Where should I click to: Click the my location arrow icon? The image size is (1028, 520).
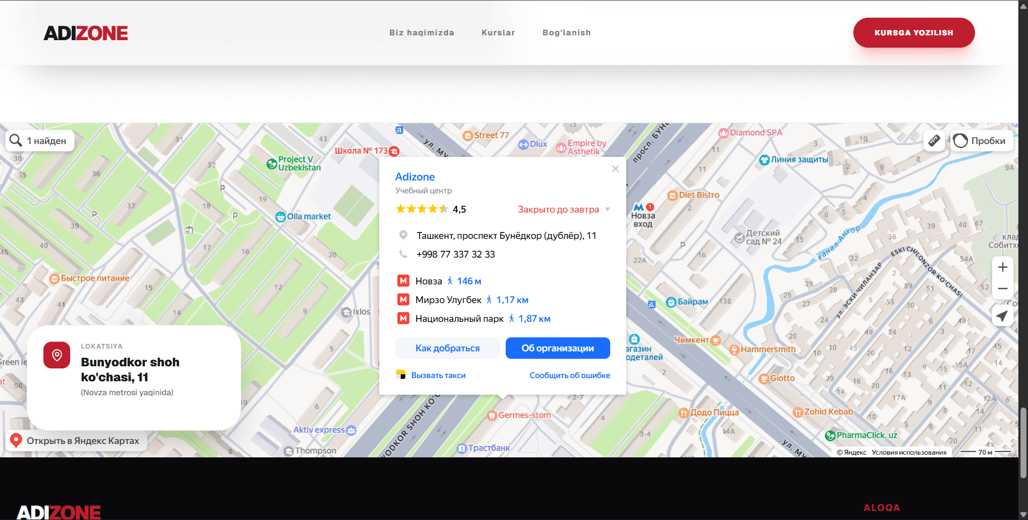1002,316
